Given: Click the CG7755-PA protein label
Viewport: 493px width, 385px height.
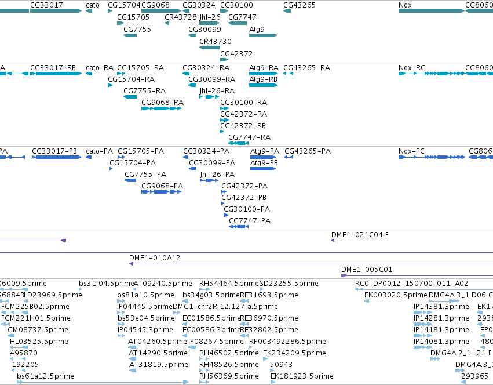Looking at the screenshot, I should [x=145, y=175].
